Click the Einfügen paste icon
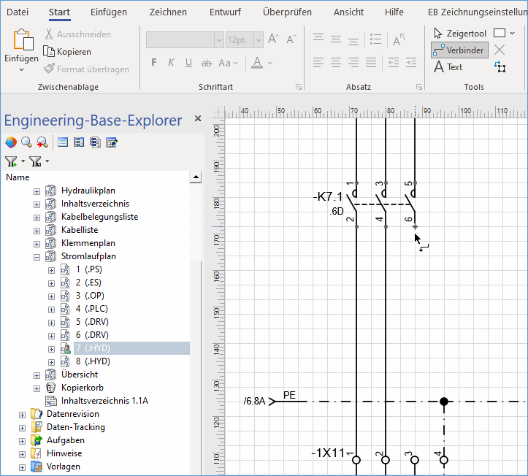Viewport: 528px width, 476px height. point(22,41)
